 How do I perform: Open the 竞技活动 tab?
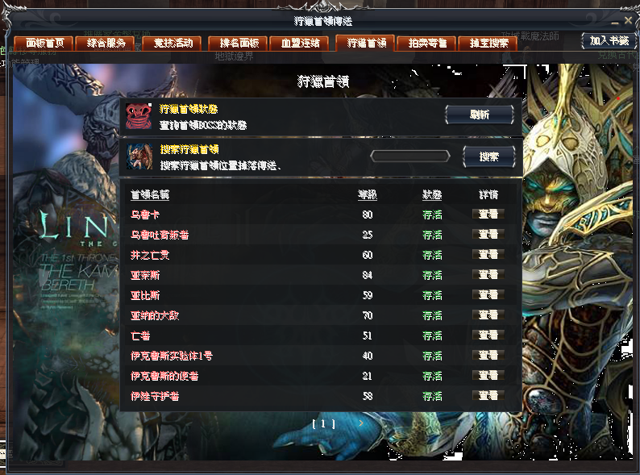pos(172,44)
